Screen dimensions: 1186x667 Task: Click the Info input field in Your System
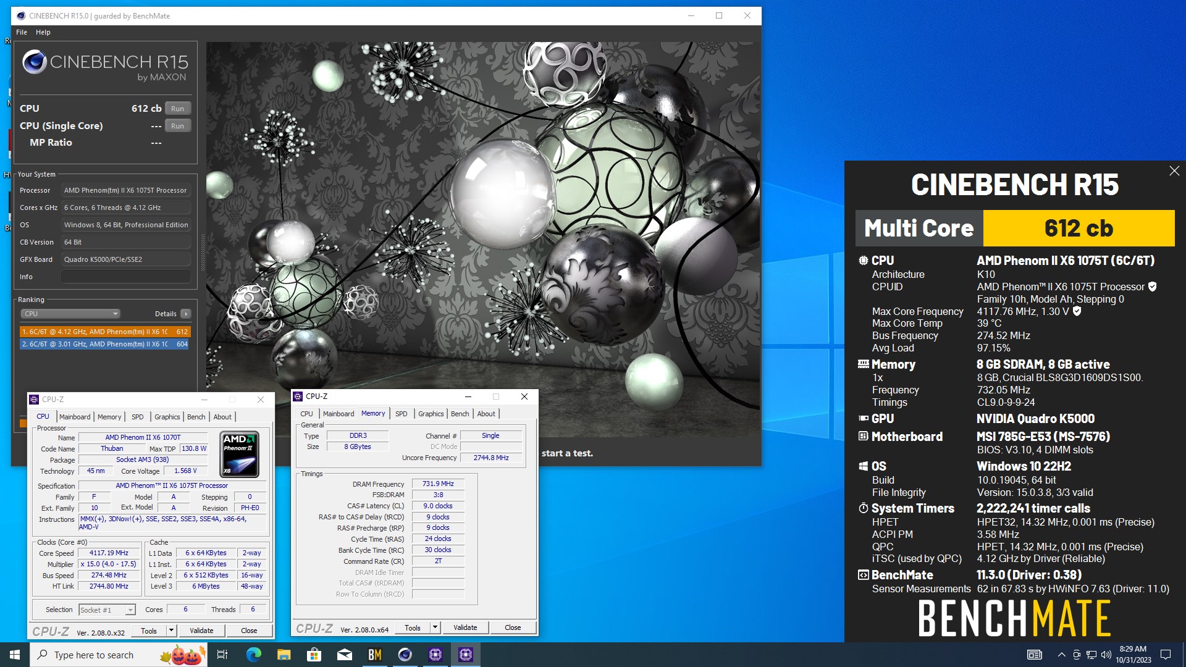click(x=126, y=277)
